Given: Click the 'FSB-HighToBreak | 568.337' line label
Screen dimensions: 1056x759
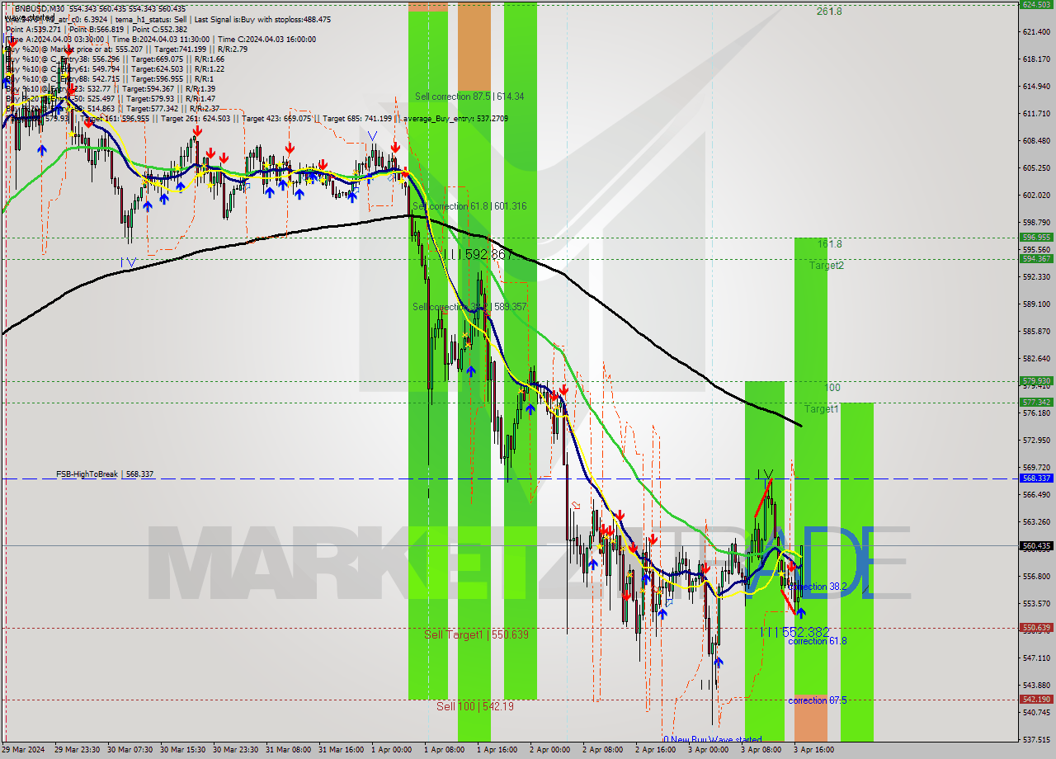Looking at the screenshot, I should pyautogui.click(x=105, y=474).
